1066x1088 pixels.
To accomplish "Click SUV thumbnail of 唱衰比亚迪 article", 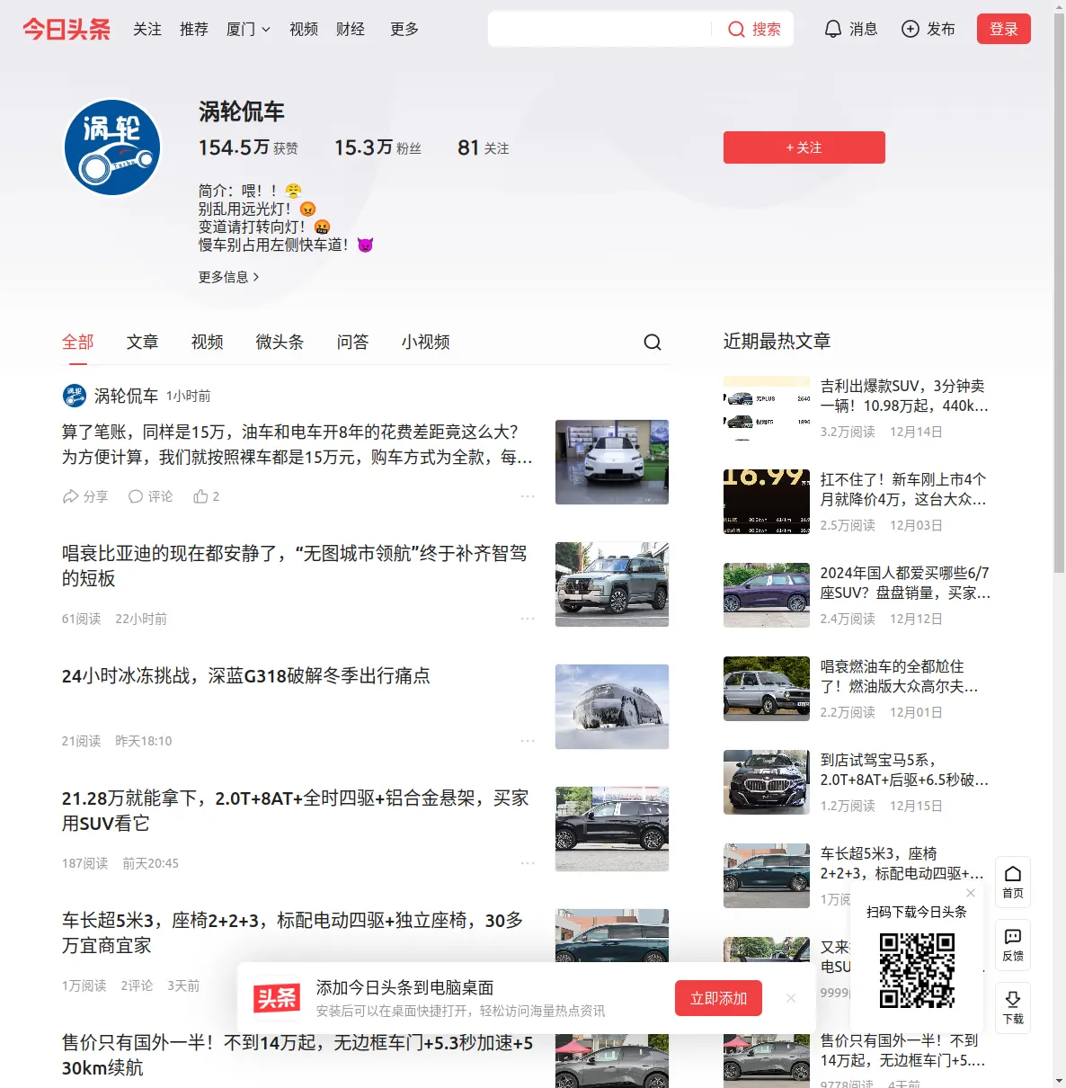I will coord(612,584).
